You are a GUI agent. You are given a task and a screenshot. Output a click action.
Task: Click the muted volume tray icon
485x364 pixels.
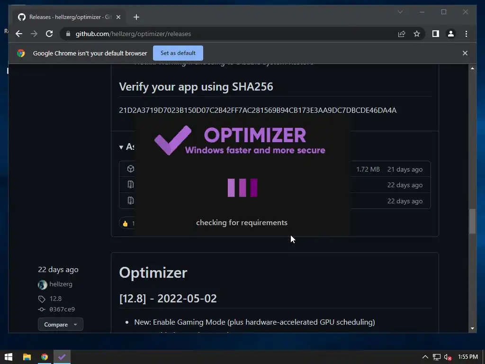click(x=448, y=357)
